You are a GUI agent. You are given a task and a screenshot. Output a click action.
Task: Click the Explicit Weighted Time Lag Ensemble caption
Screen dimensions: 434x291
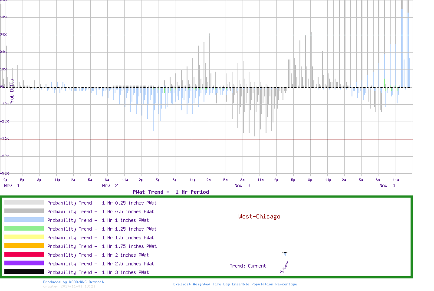(x=235, y=284)
